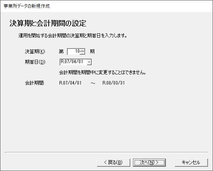Click the 決算期(K) label
213x171 pixels.
(x=35, y=52)
